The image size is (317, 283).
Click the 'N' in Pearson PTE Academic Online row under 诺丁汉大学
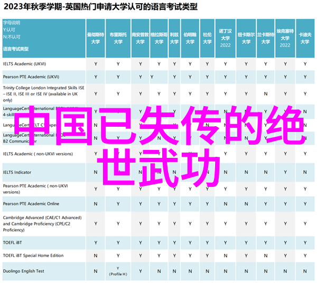tap(226, 204)
